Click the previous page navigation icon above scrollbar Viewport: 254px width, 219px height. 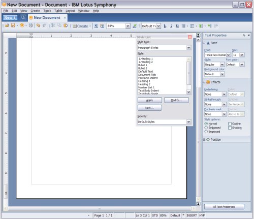pyautogui.click(x=198, y=35)
